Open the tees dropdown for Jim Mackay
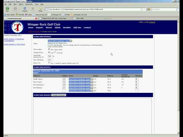This screenshot has height=137, width=183. 81,88
